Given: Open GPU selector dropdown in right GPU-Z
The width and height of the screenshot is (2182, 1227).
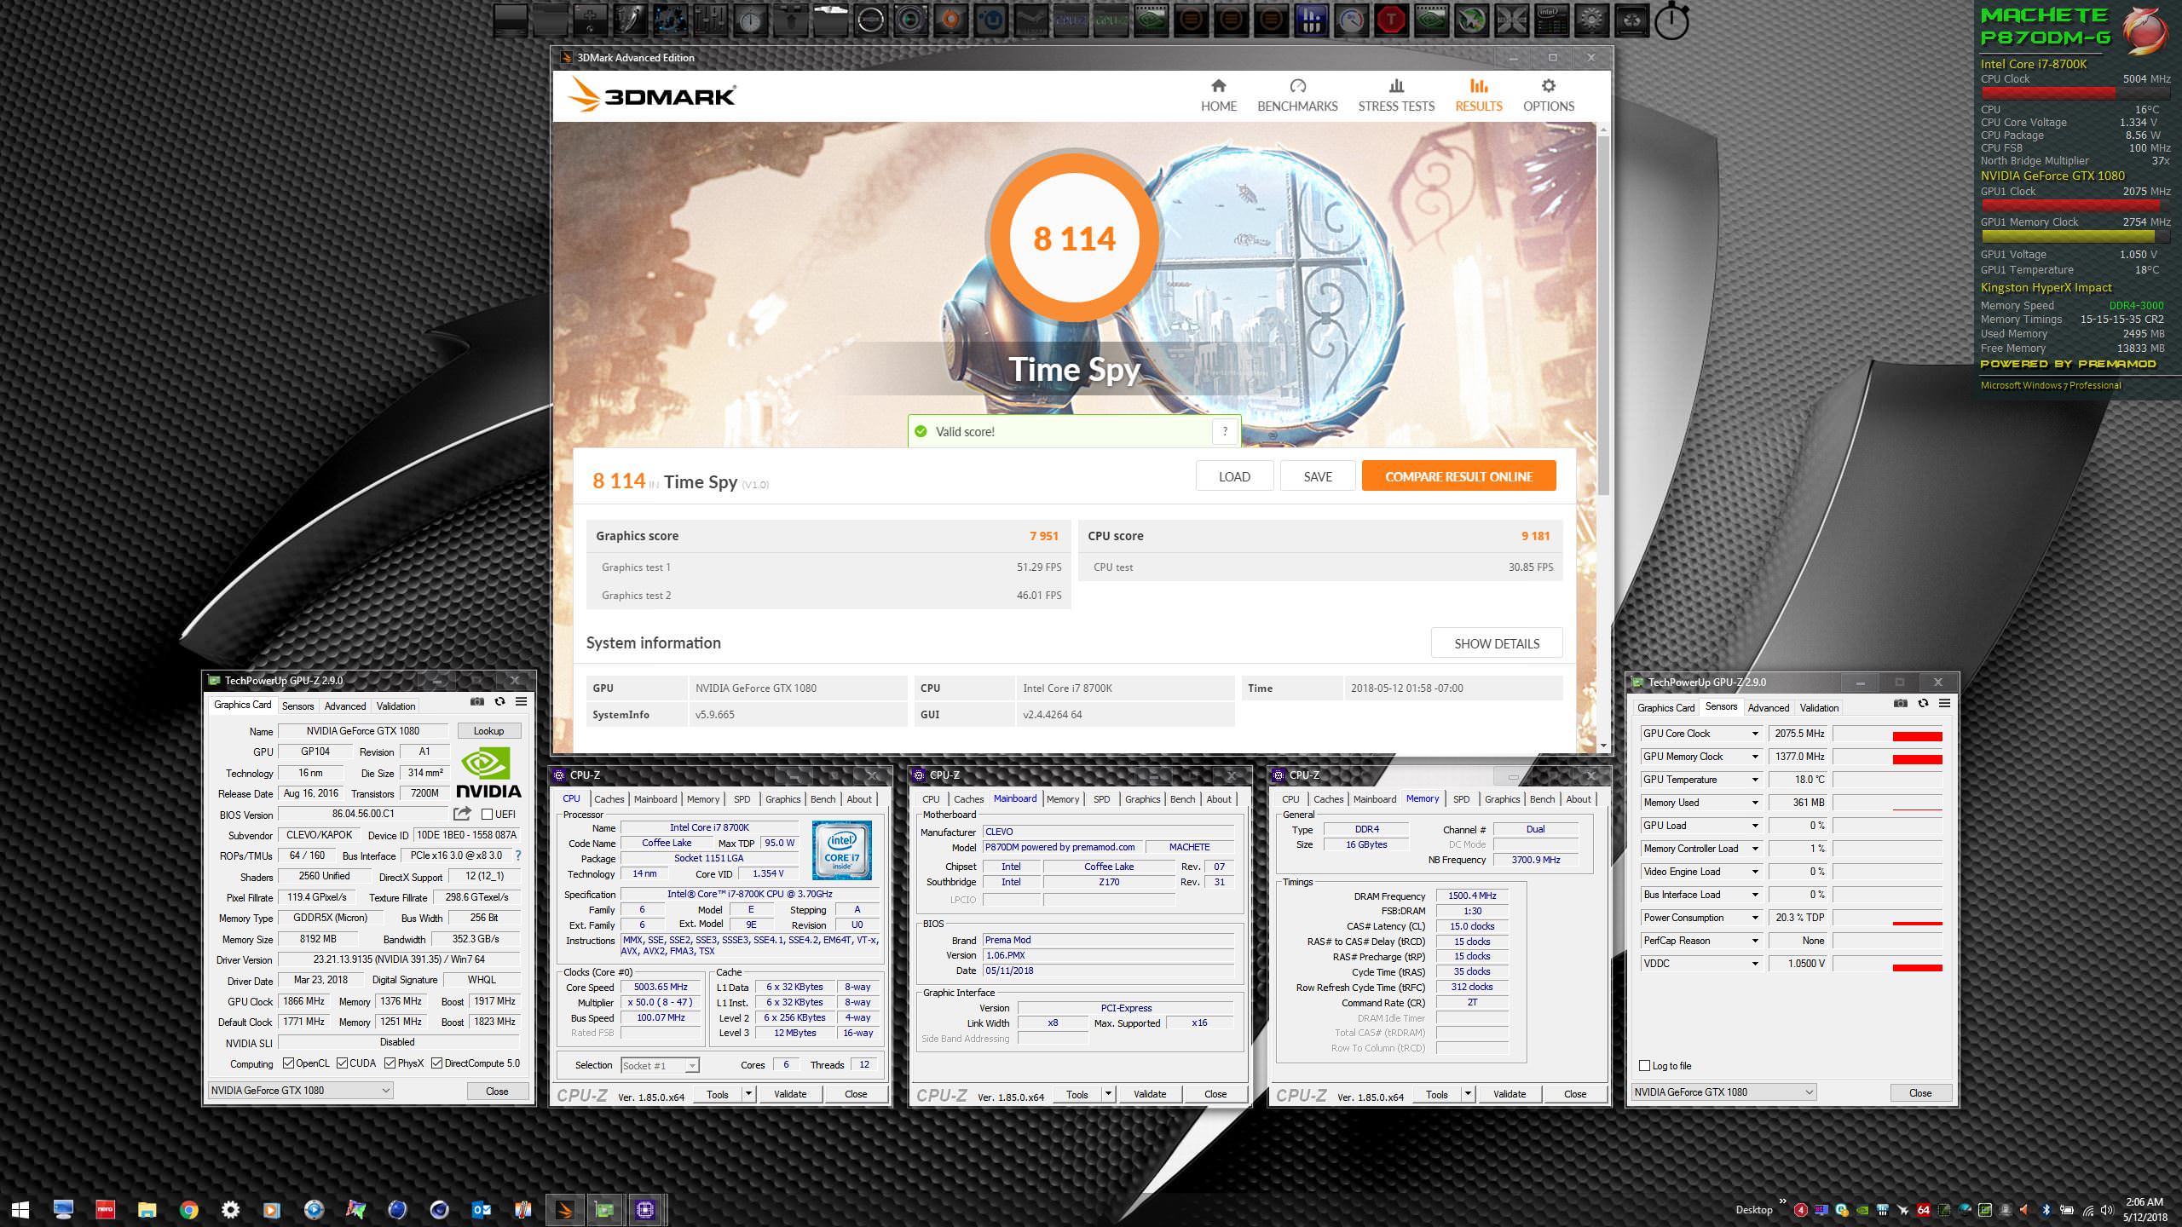Looking at the screenshot, I should tap(1724, 1092).
